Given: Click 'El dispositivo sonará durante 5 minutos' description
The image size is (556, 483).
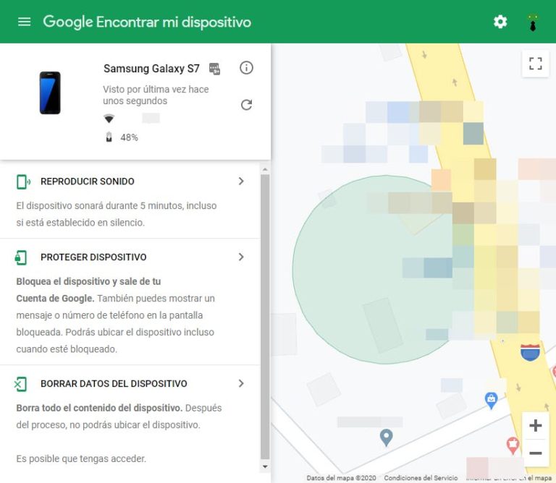Looking at the screenshot, I should pyautogui.click(x=117, y=214).
